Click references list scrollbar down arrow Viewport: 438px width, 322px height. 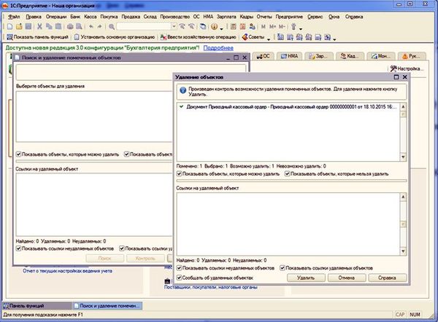click(x=403, y=251)
